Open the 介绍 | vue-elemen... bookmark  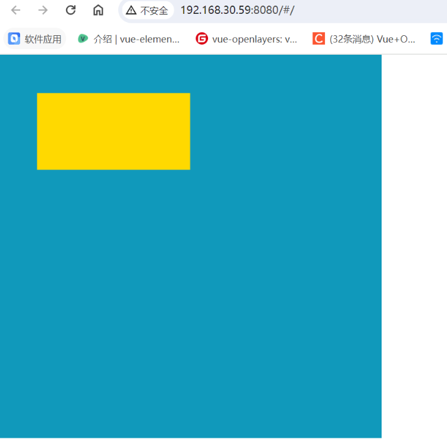click(x=129, y=39)
